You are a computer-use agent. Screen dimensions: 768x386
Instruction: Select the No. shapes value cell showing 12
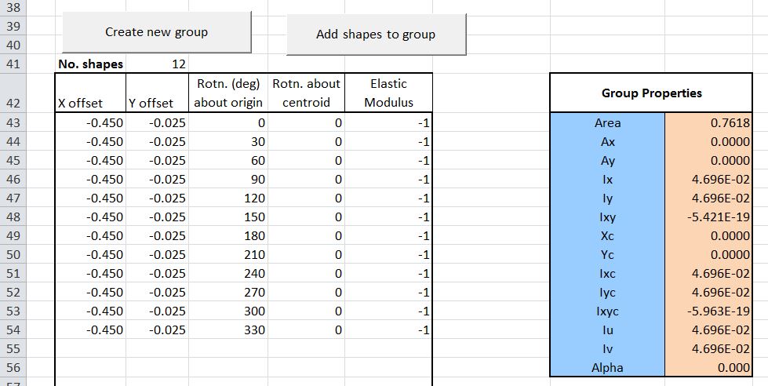click(x=157, y=64)
